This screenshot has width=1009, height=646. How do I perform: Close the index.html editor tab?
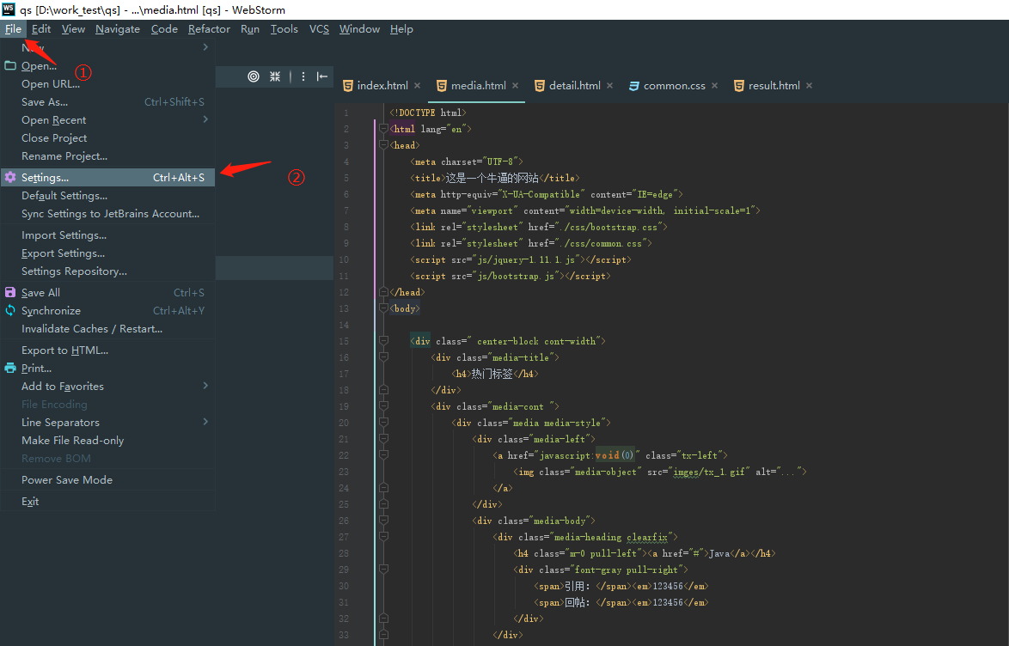tap(417, 86)
